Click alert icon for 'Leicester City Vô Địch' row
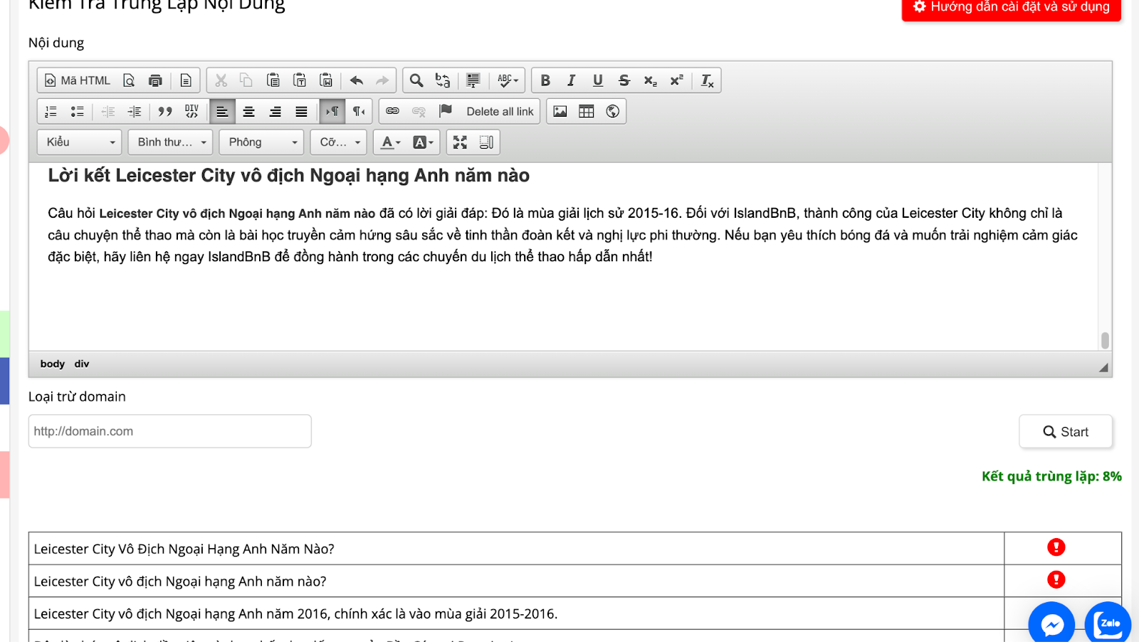This screenshot has width=1139, height=642. 1056,547
